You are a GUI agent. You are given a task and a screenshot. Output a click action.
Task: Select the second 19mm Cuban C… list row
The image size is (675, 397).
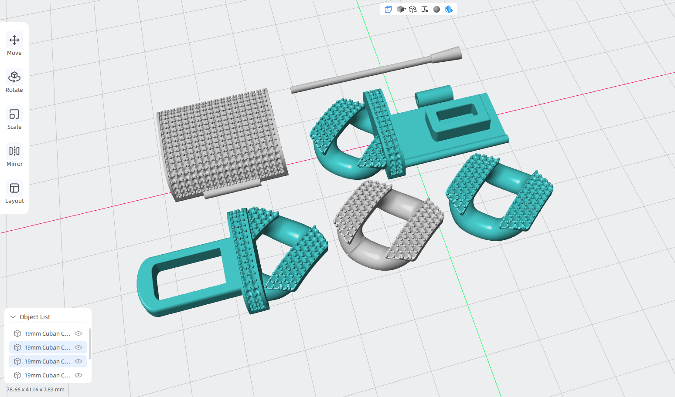tap(48, 347)
